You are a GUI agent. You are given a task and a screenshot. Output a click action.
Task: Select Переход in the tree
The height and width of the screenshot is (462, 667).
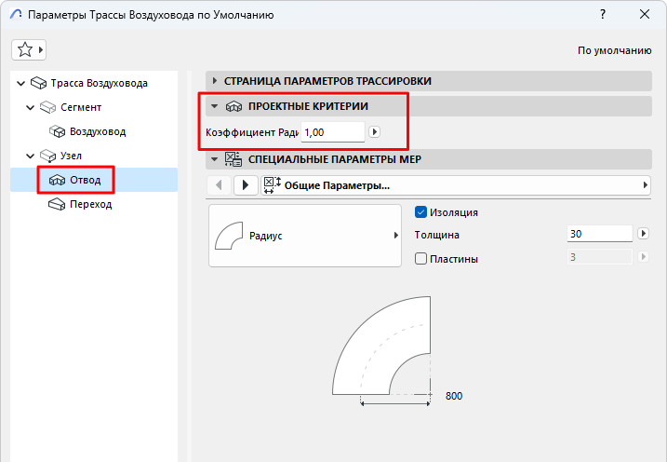tap(90, 204)
